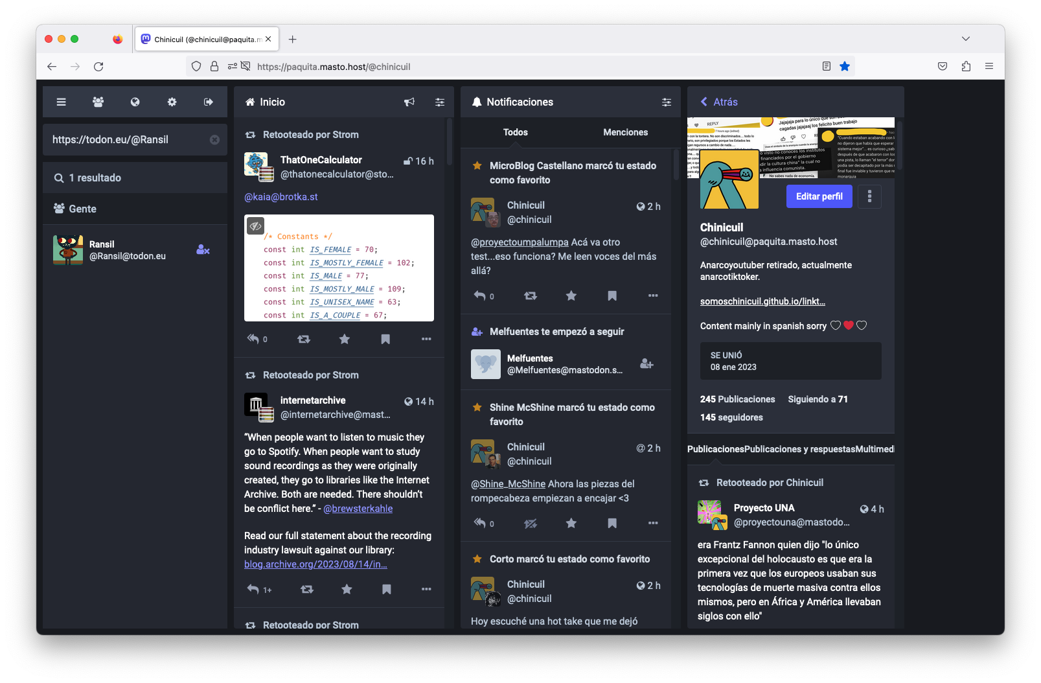Show Inicio column settings
1041x683 pixels.
440,102
